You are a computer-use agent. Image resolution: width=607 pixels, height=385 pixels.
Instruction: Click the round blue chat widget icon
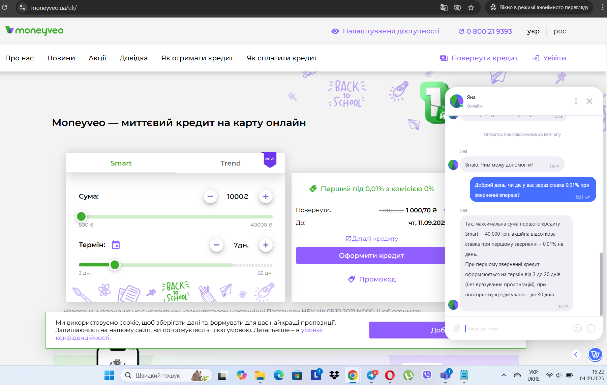(x=596, y=355)
